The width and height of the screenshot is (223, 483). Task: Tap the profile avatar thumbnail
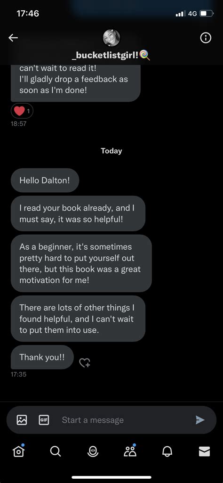[x=111, y=38]
